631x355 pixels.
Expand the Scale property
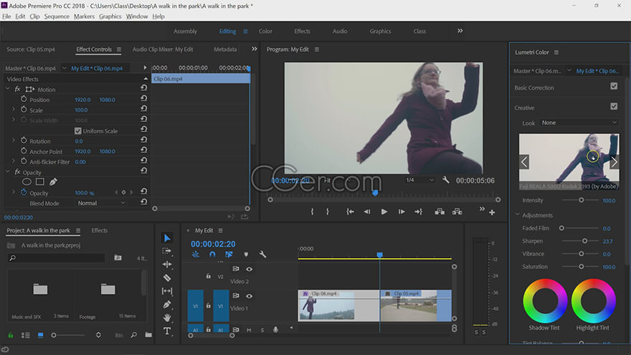(x=14, y=109)
